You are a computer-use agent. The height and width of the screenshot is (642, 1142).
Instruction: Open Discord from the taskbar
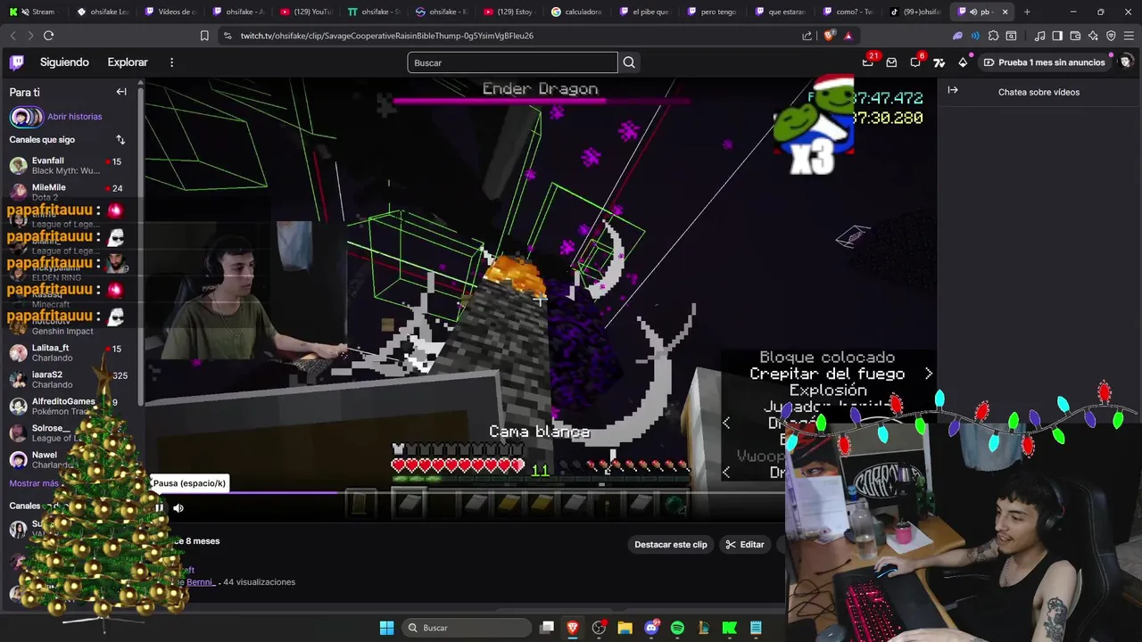click(x=651, y=628)
